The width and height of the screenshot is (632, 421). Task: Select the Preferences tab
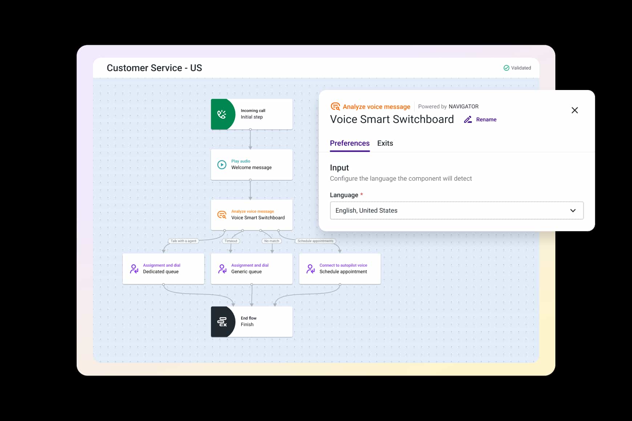tap(349, 143)
